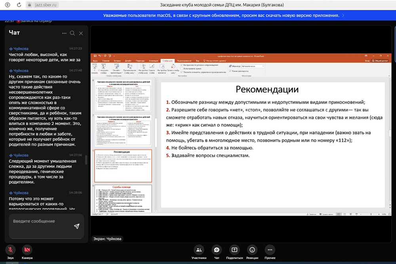396x264 pixels.
Task: Open chat three-dot options menu
Action: [64, 33]
